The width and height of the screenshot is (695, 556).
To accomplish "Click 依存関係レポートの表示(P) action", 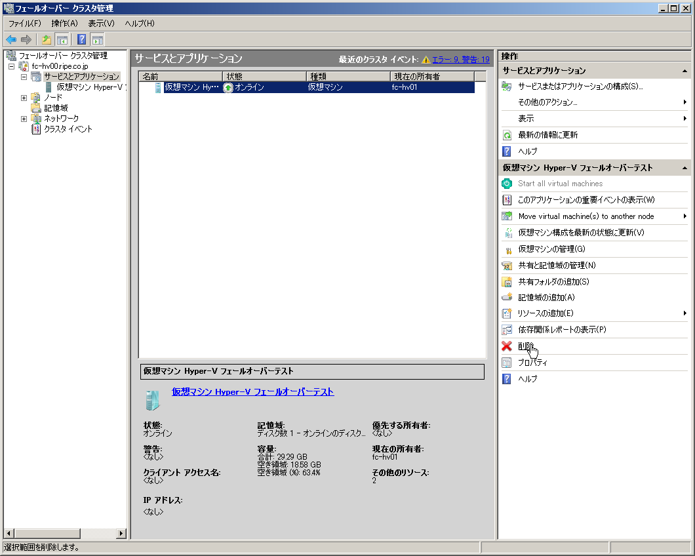I will point(562,330).
